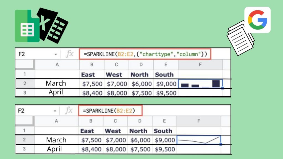Click the line sparkline chart cell F2

[x=199, y=140]
